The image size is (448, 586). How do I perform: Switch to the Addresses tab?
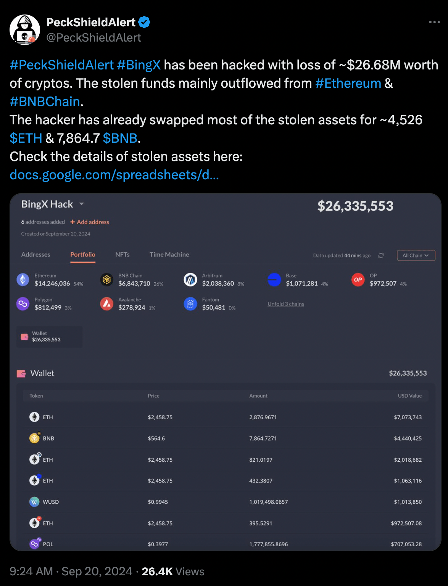click(36, 254)
